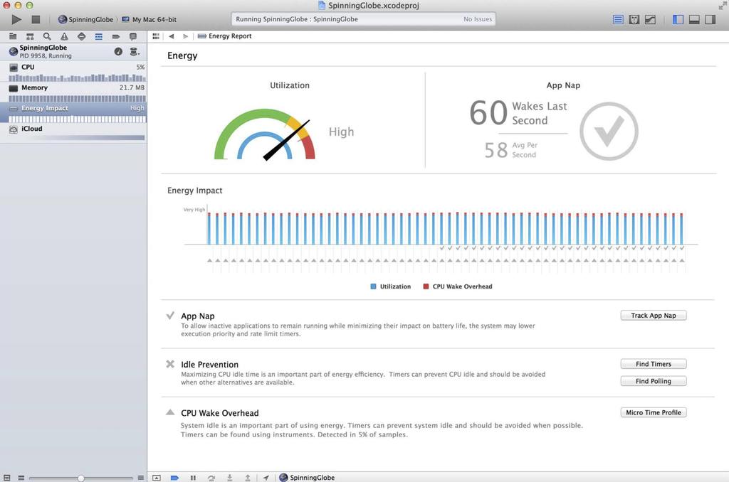
Task: Switch to the Standard editor
Action: coord(618,19)
